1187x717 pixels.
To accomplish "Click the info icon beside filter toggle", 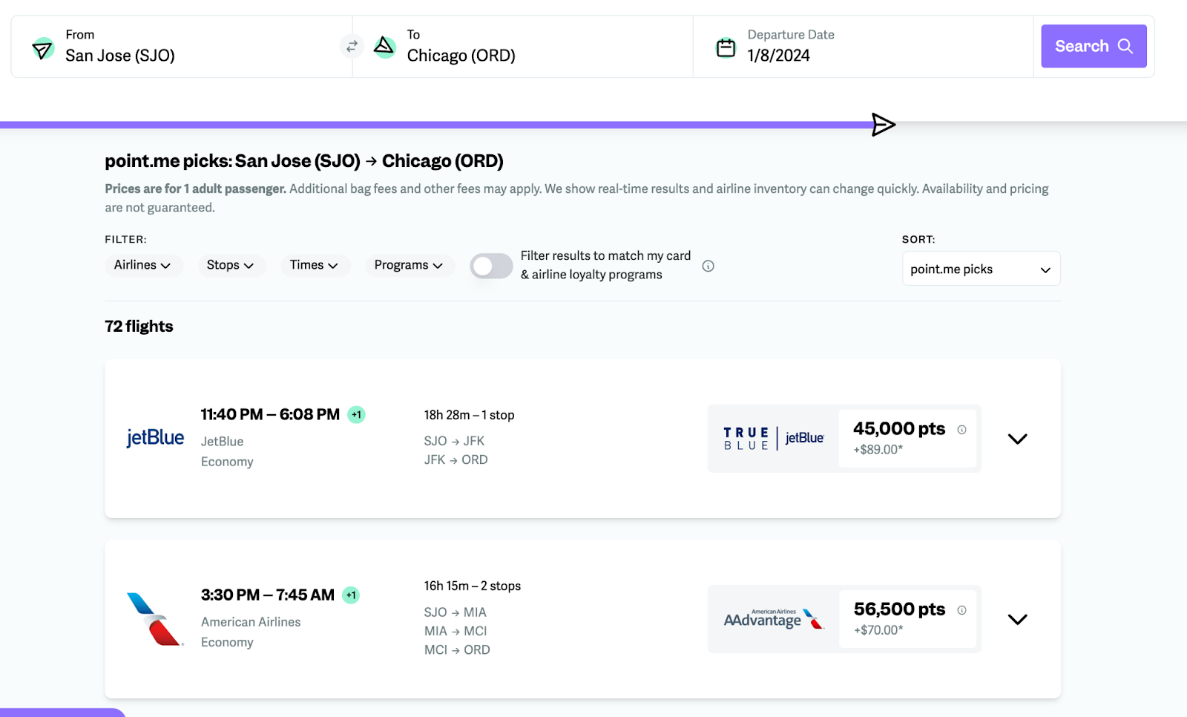I will [708, 266].
